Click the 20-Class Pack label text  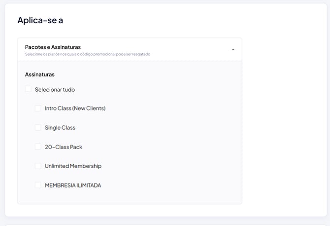(64, 147)
